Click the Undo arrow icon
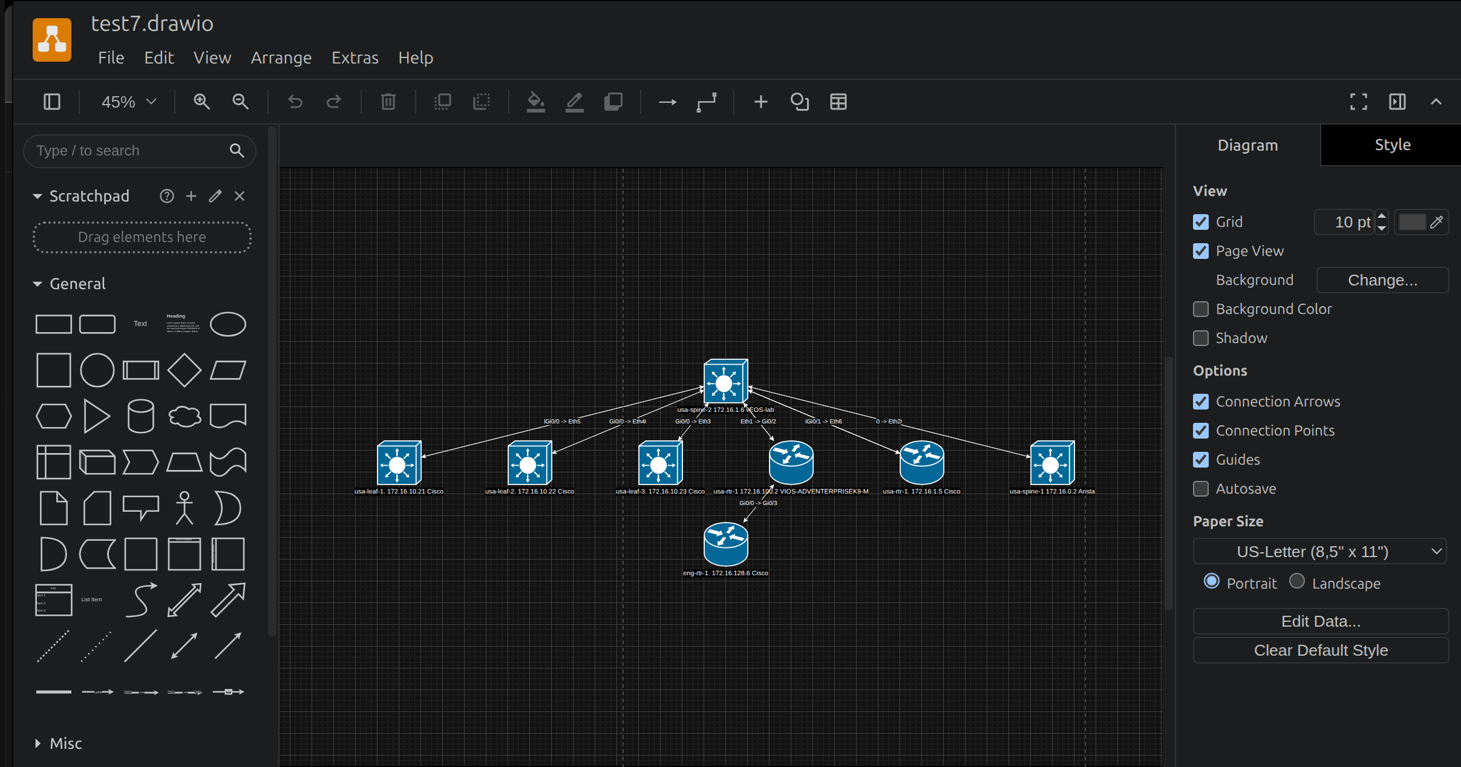Image resolution: width=1461 pixels, height=767 pixels. click(295, 102)
